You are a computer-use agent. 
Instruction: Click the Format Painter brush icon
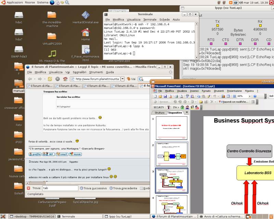click(209, 96)
